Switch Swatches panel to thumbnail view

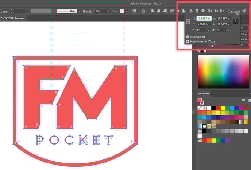tap(249, 101)
